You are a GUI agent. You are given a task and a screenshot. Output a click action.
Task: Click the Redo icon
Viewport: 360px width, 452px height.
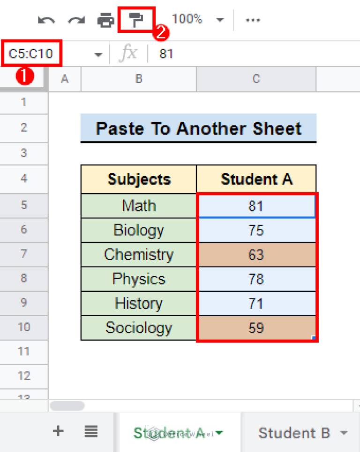tap(76, 20)
